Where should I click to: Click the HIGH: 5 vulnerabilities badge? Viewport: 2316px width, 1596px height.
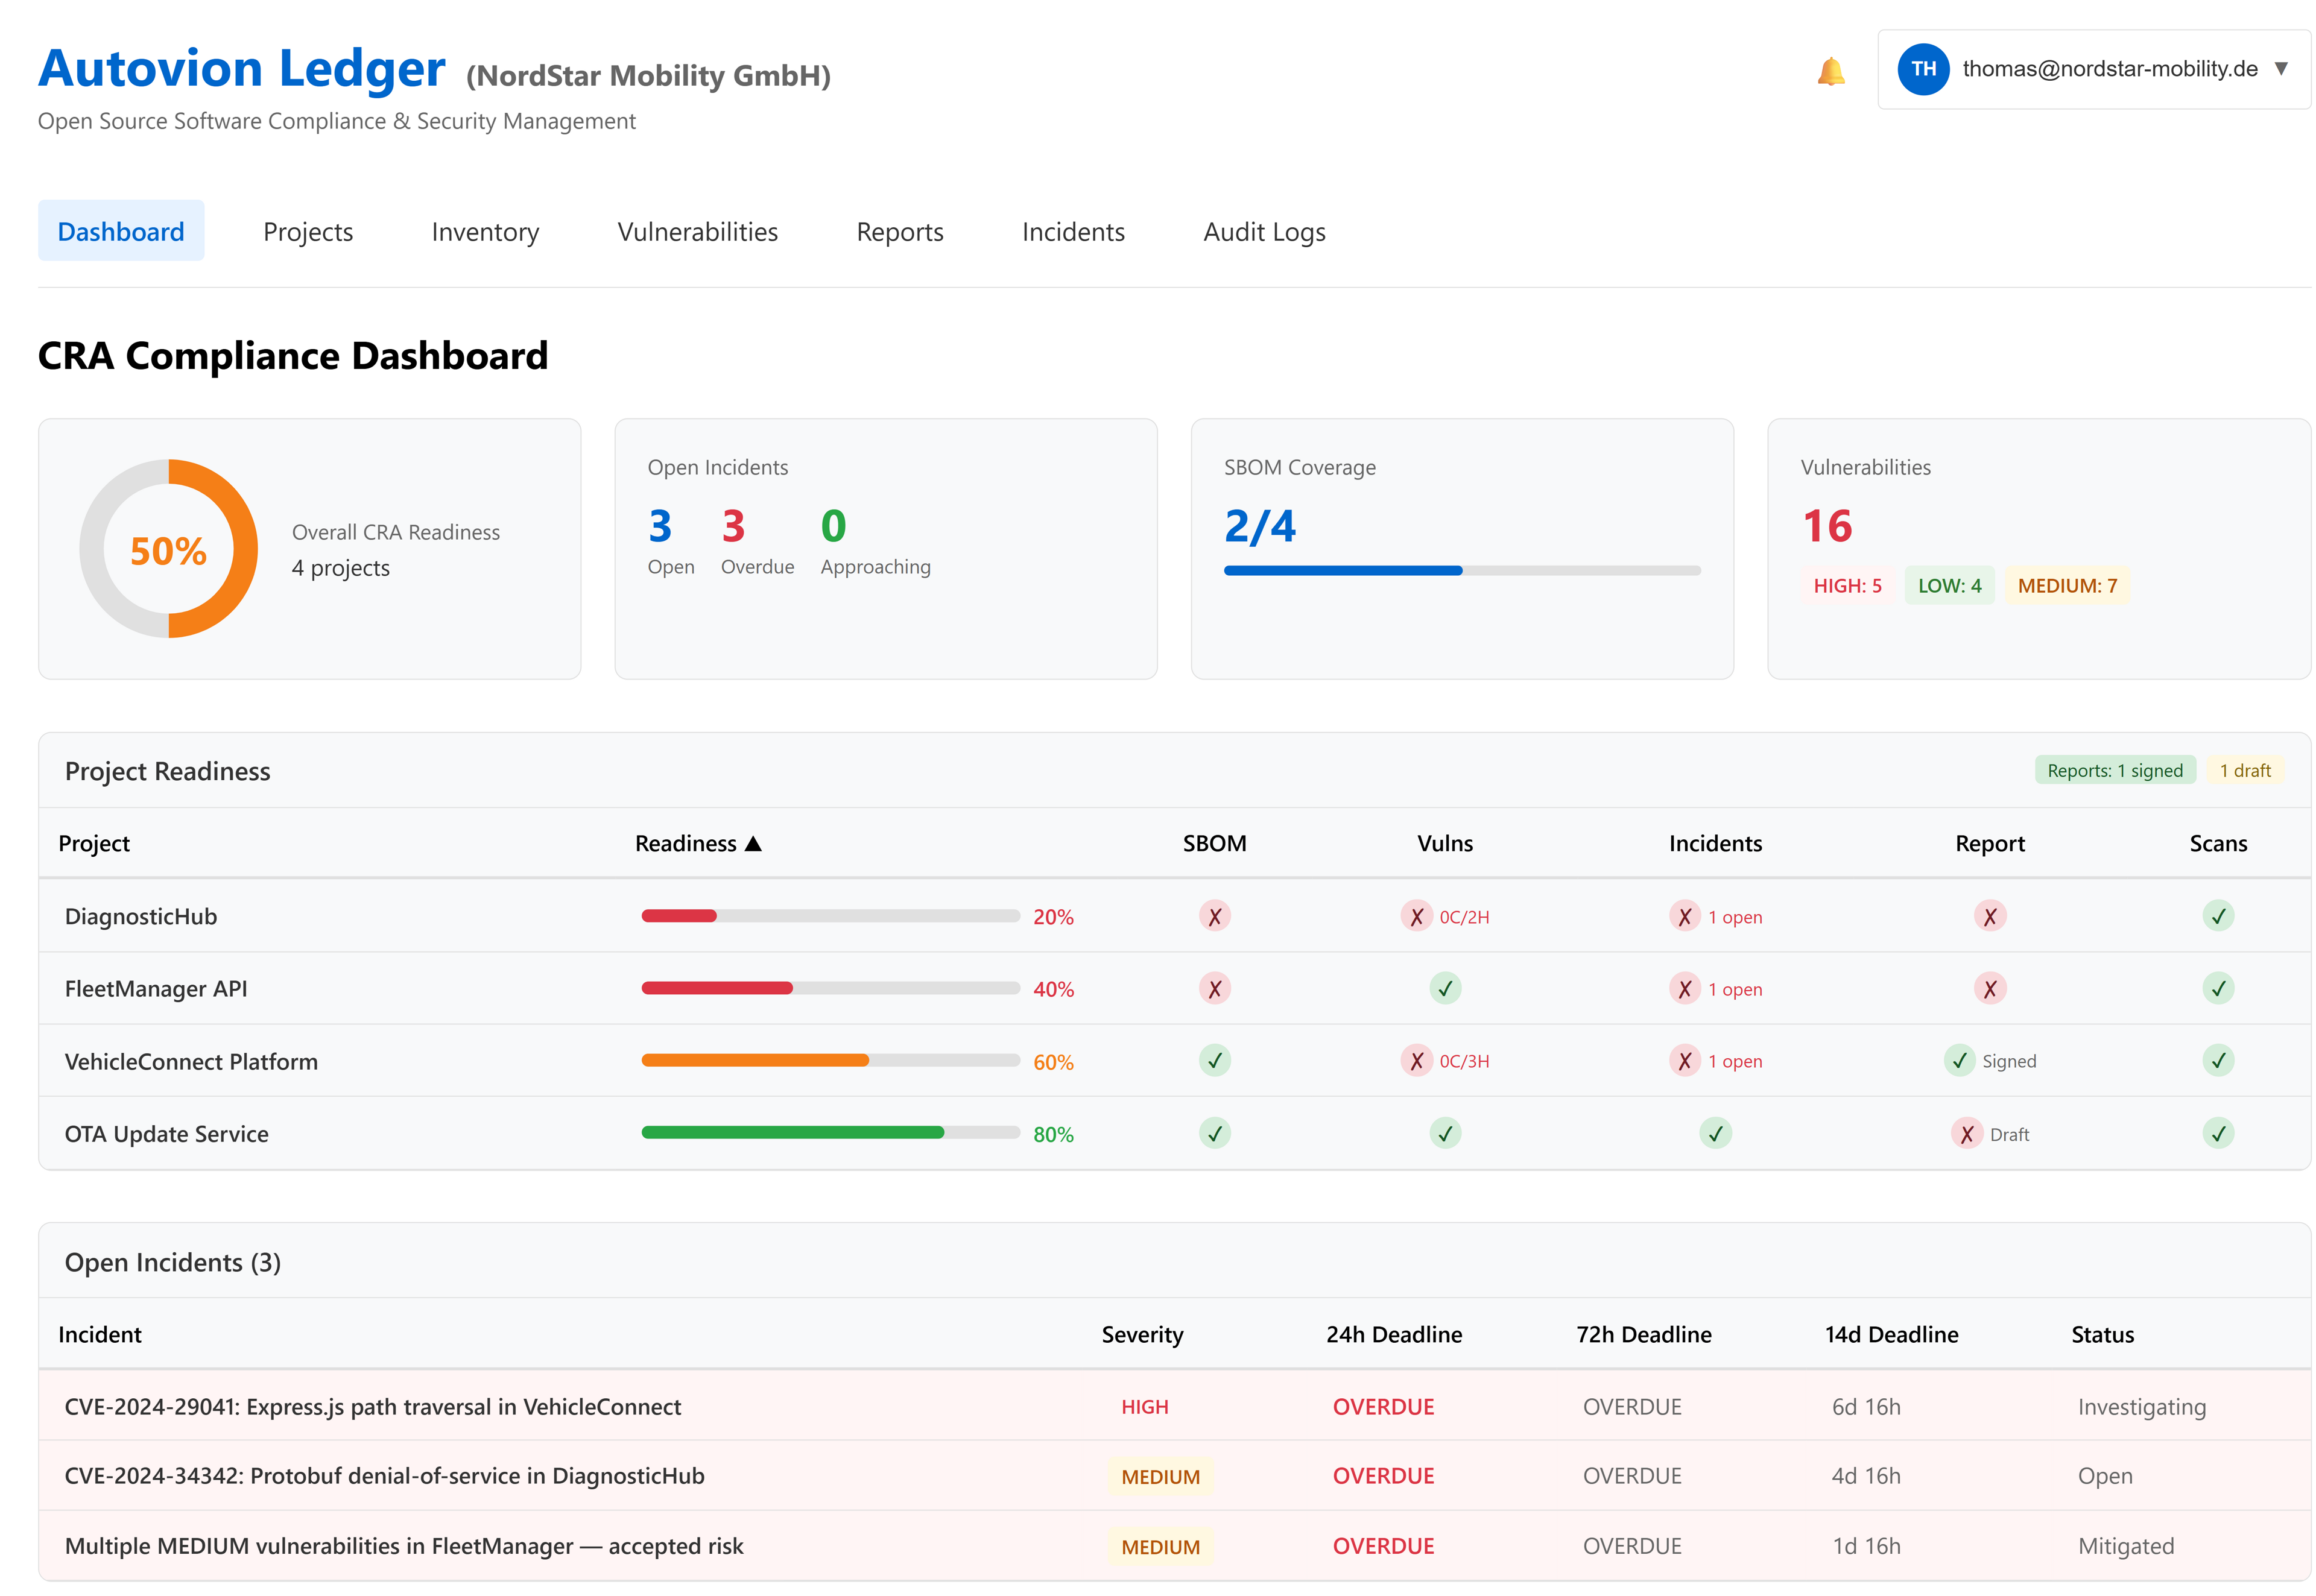(x=1847, y=585)
